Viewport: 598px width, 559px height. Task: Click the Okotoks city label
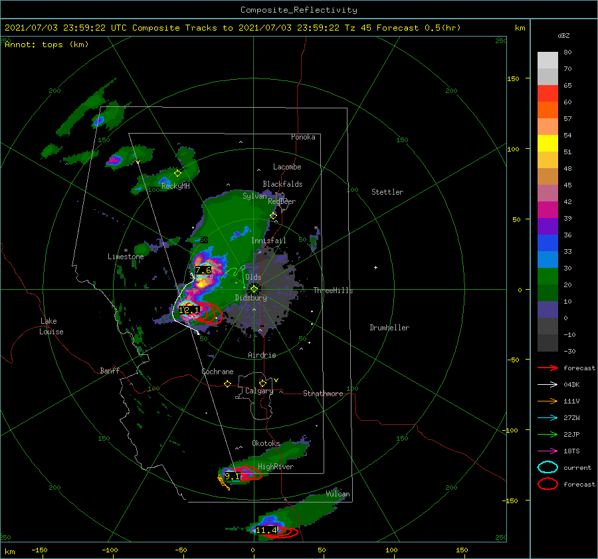[x=266, y=443]
